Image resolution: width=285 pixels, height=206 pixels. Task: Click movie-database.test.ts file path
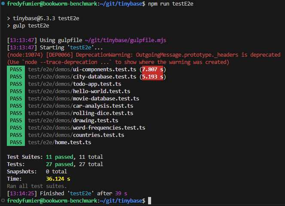pyautogui.click(x=84, y=99)
